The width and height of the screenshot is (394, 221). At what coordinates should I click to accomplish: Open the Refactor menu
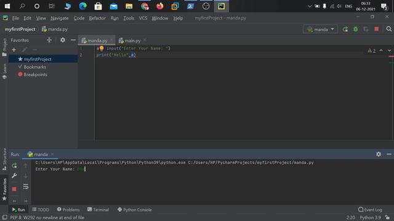pos(97,18)
